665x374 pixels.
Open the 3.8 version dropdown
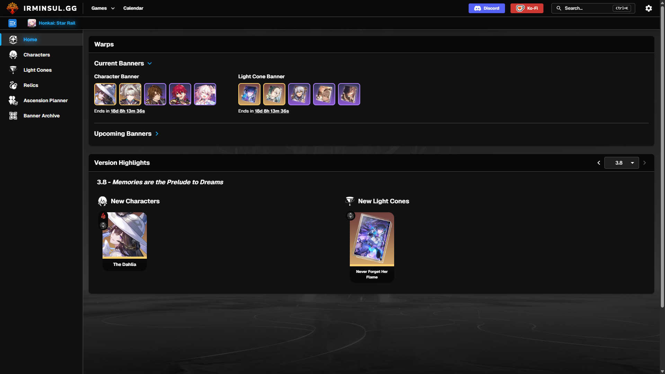pos(622,163)
